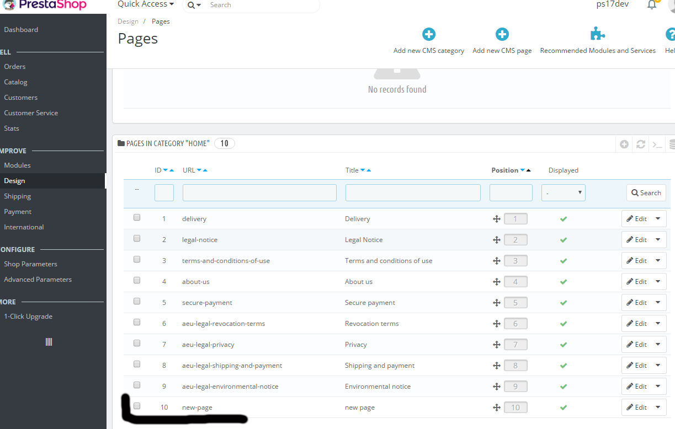Open Modules menu item

click(17, 165)
